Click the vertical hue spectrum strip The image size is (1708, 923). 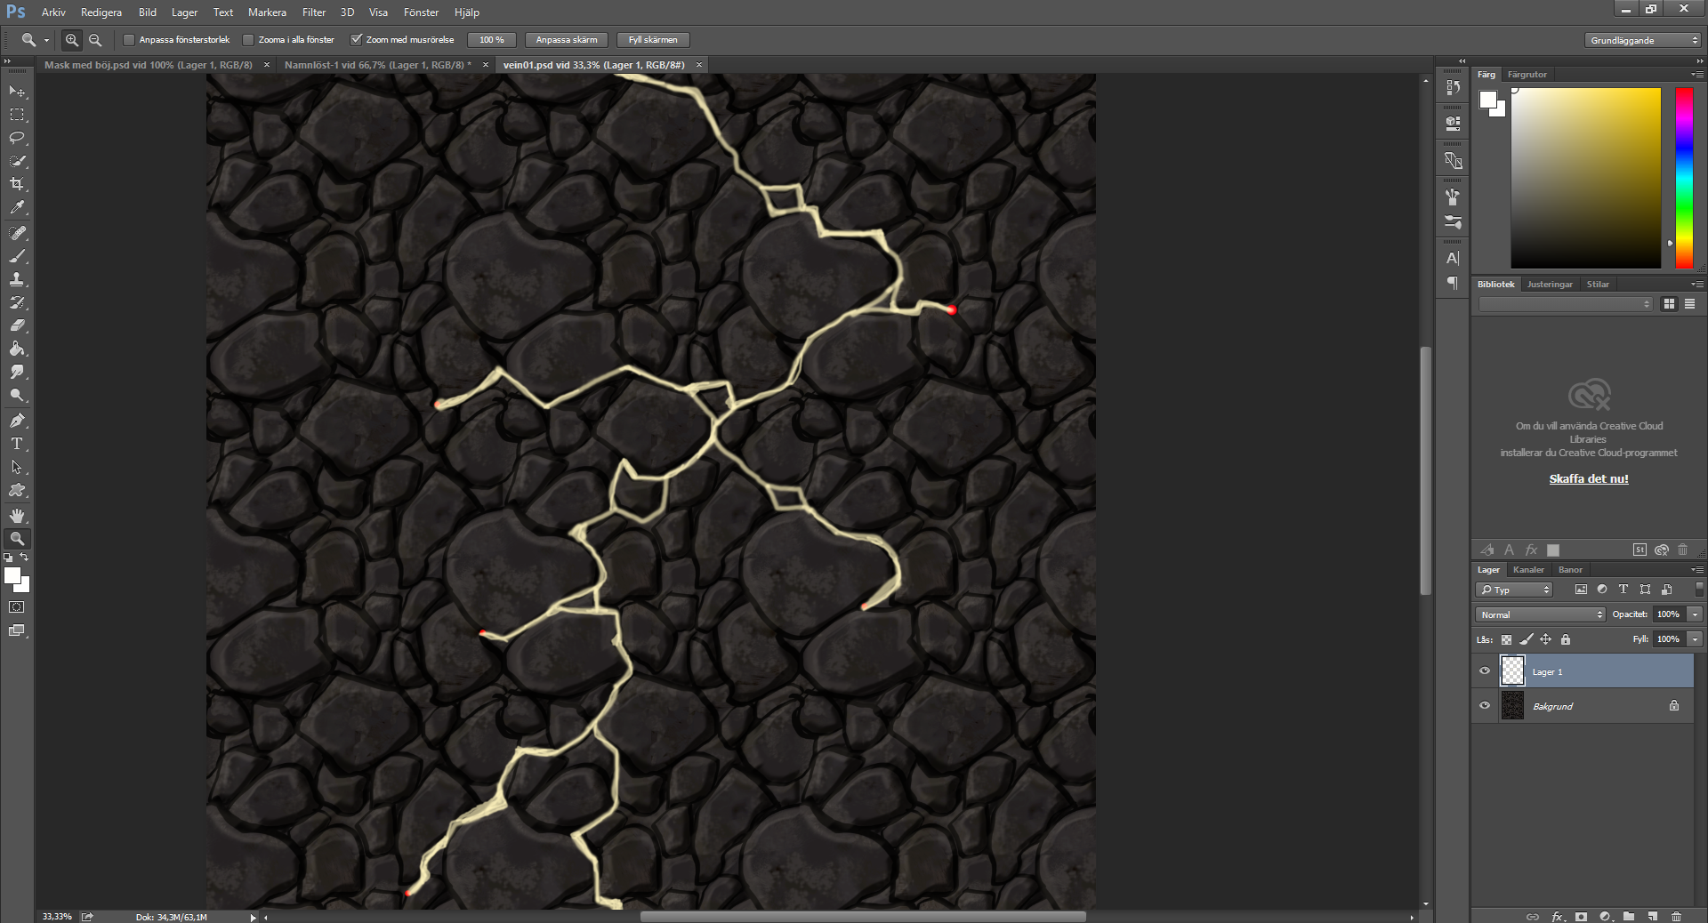[1684, 178]
